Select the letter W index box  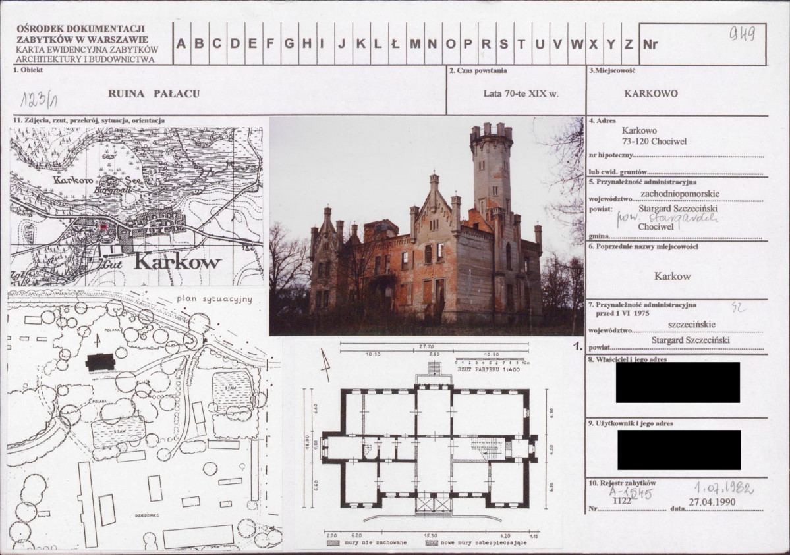[x=577, y=43]
